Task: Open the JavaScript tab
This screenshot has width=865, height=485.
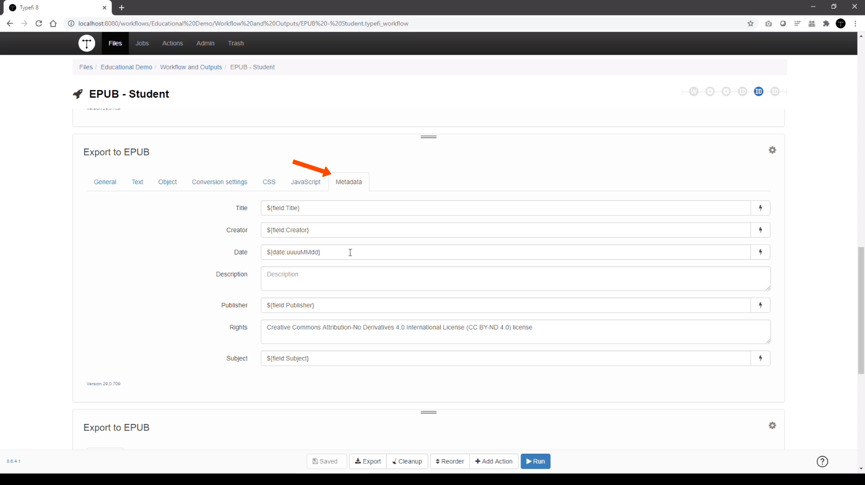Action: coord(305,182)
